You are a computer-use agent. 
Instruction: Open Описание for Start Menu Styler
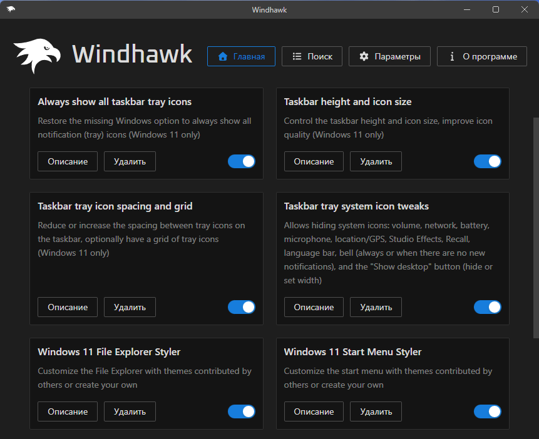314,411
